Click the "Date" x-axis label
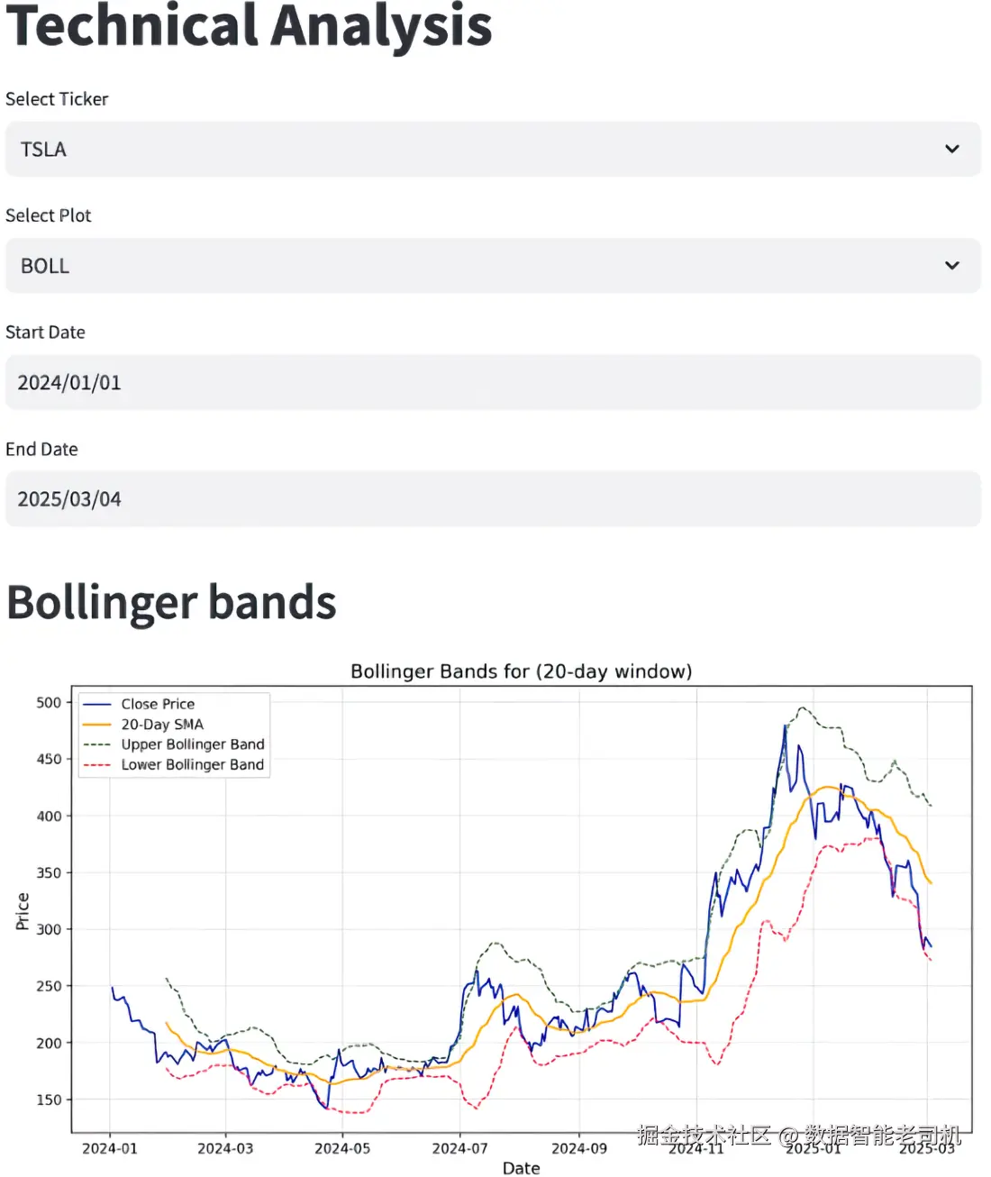 coord(521,1168)
